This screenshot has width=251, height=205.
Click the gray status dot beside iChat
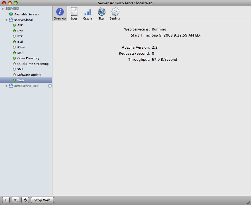[14, 47]
